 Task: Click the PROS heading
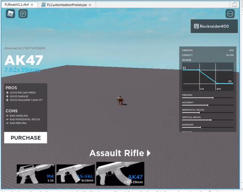(x=11, y=88)
